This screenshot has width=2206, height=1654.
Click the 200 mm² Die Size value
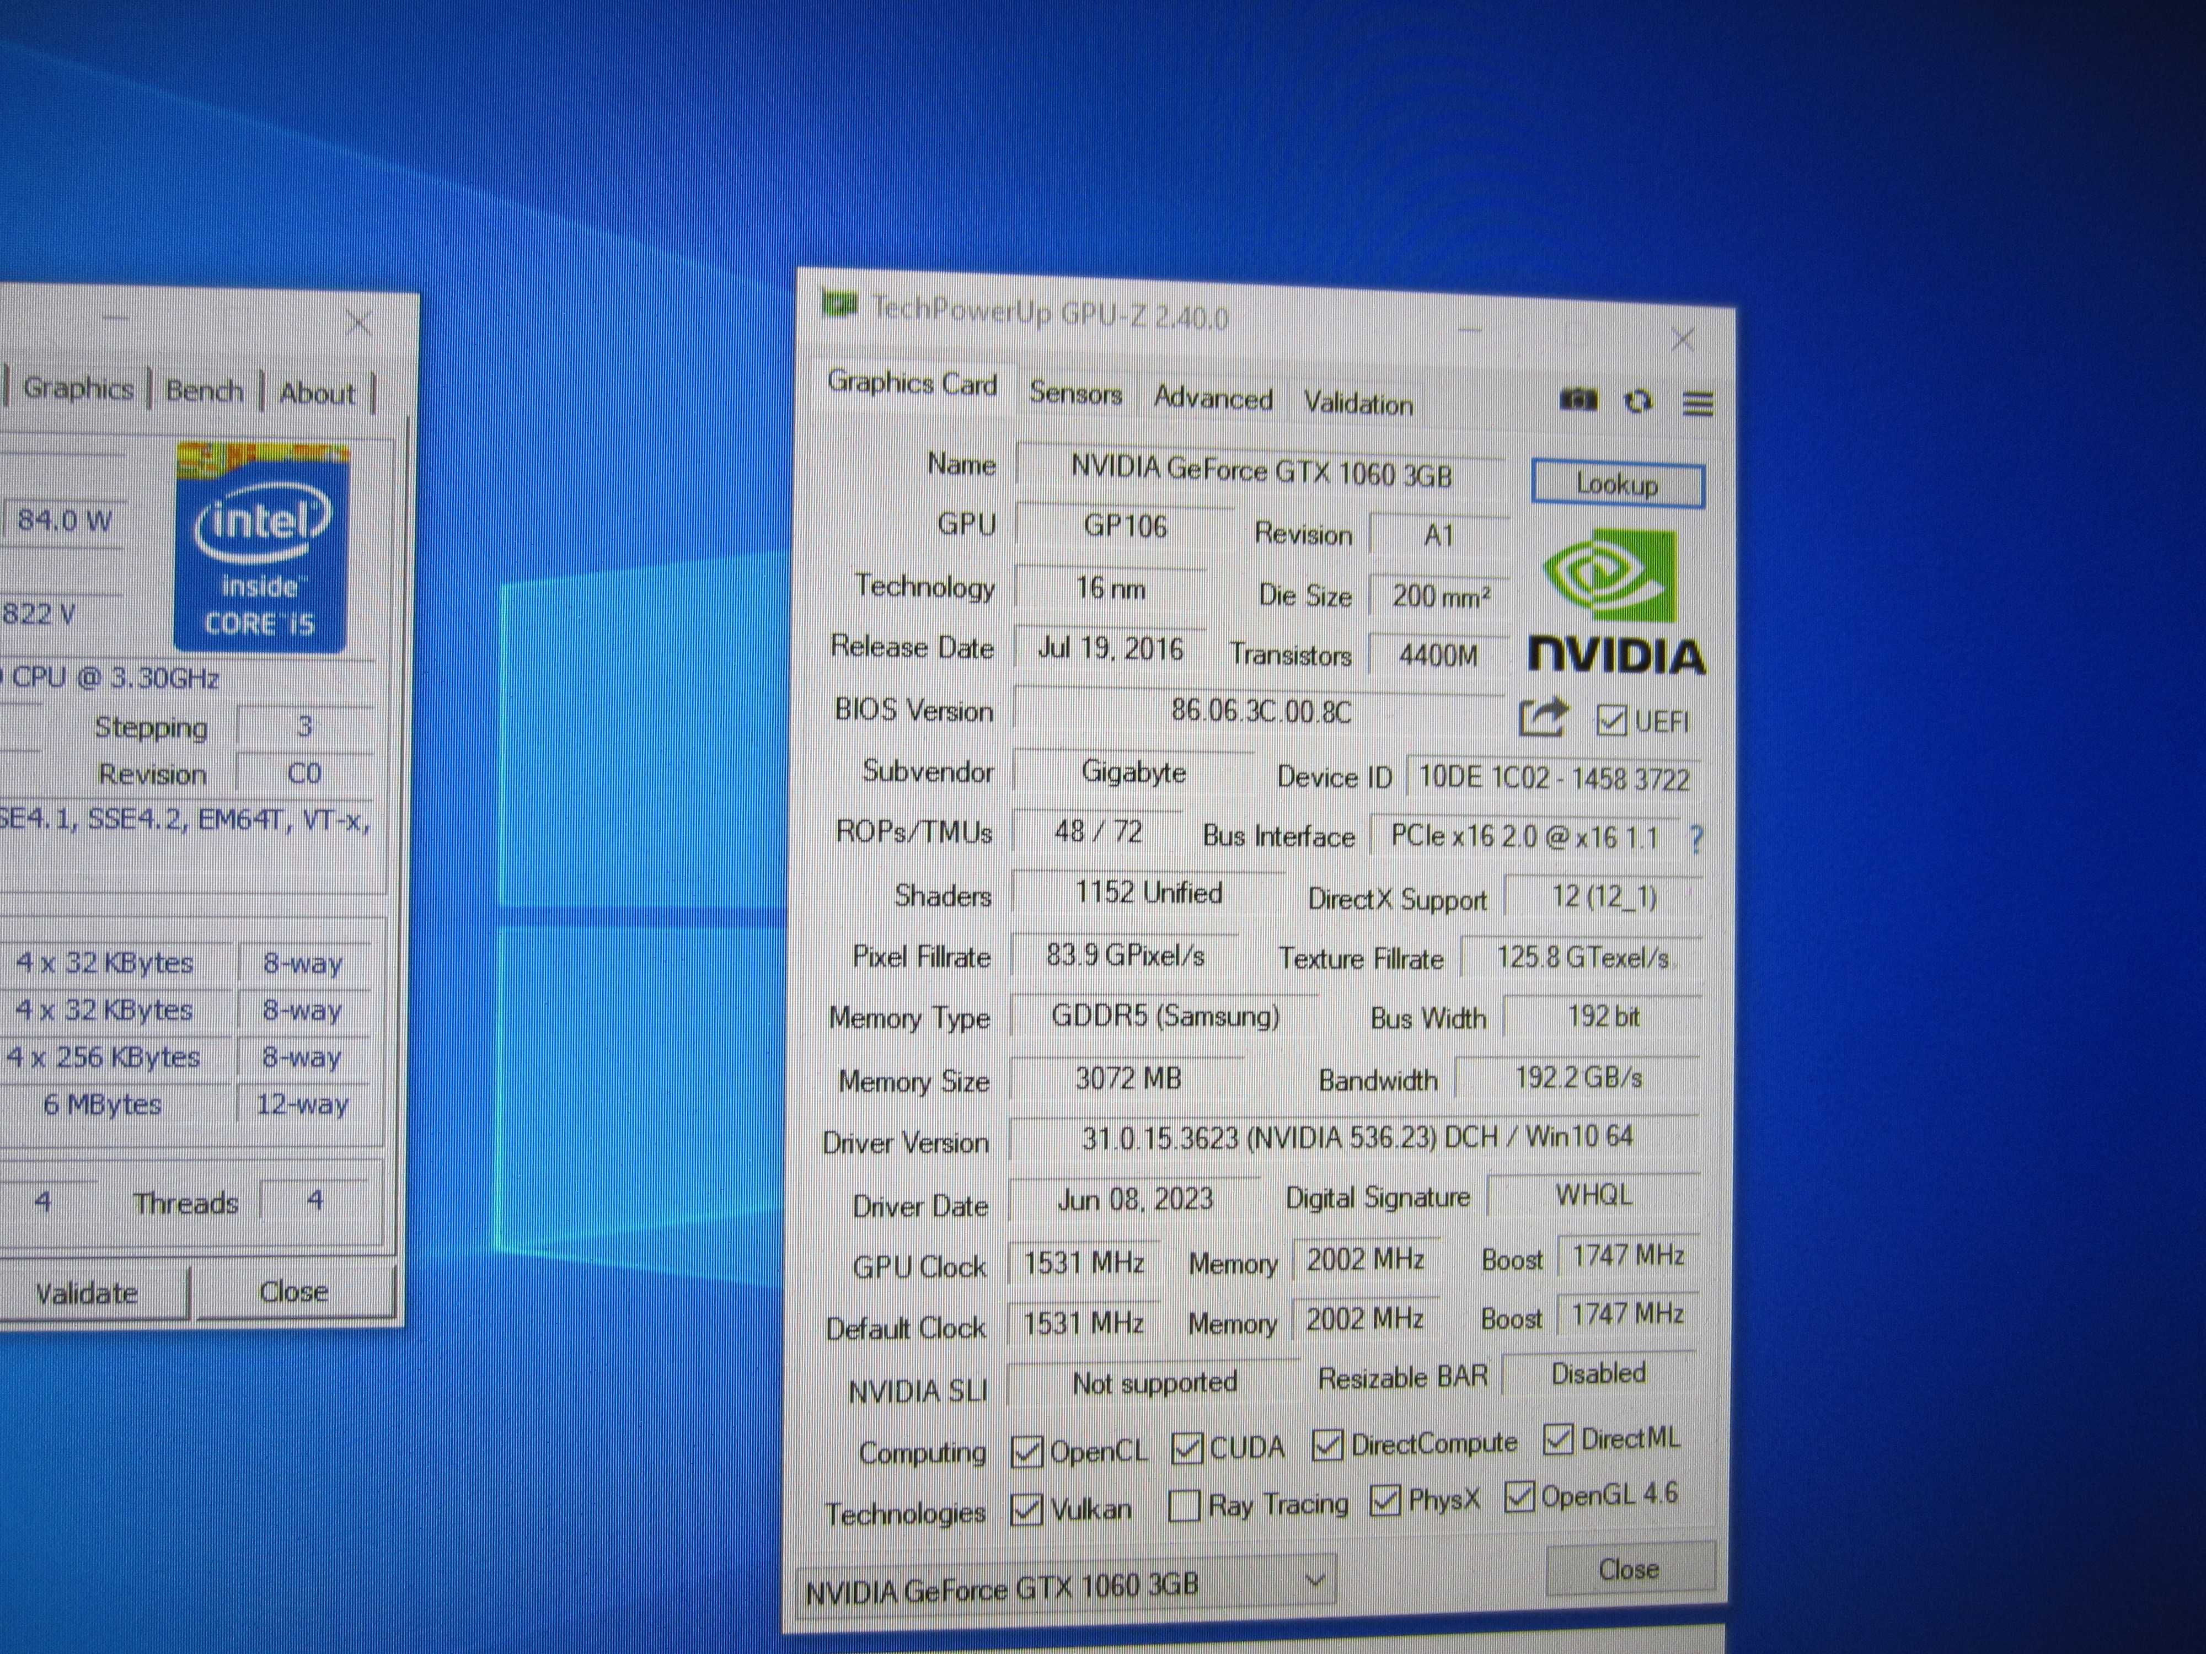[x=1440, y=596]
